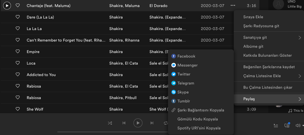The image size is (304, 135).
Task: Expand the Sanatçıya git submenu
Action: pos(300,38)
